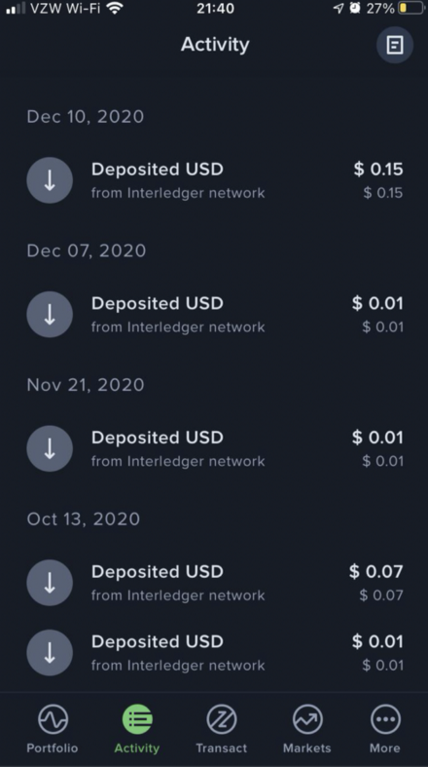Open the Dec 07 Deposited USD transaction

tap(215, 314)
